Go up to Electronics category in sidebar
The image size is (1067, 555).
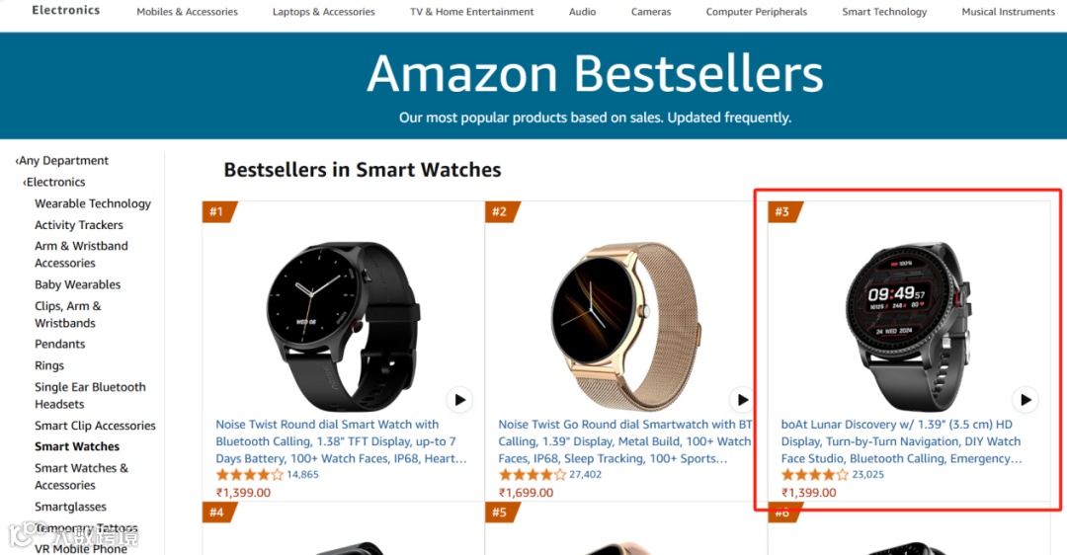(x=53, y=183)
